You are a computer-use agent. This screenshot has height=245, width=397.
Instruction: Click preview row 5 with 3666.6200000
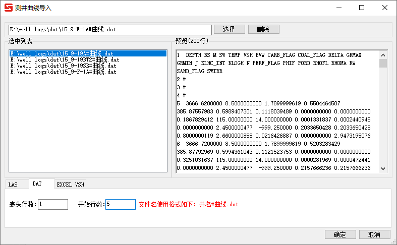(x=258, y=103)
